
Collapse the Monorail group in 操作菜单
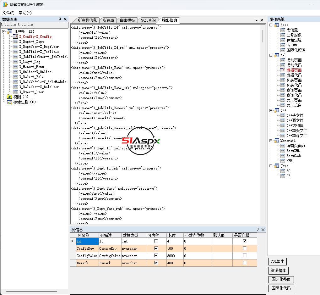(x=271, y=141)
